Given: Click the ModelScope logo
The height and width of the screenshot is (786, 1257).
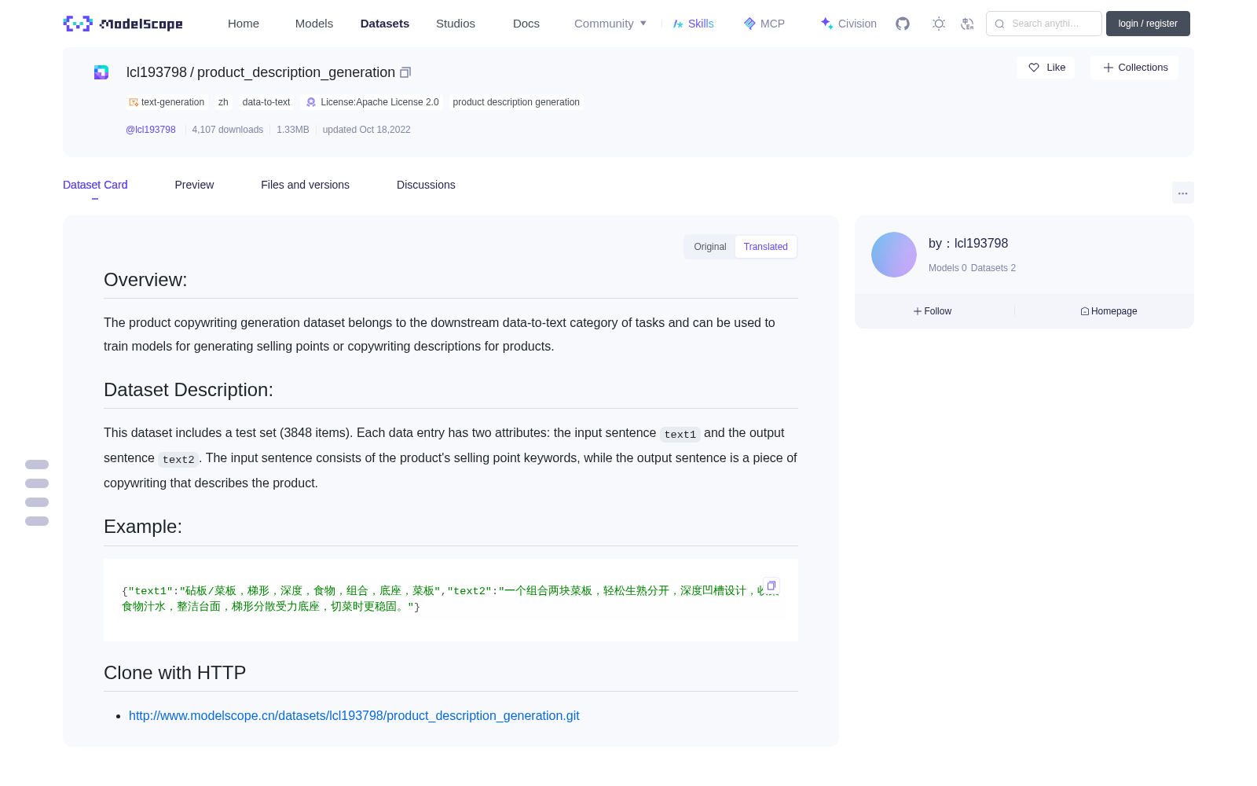Looking at the screenshot, I should pyautogui.click(x=123, y=24).
